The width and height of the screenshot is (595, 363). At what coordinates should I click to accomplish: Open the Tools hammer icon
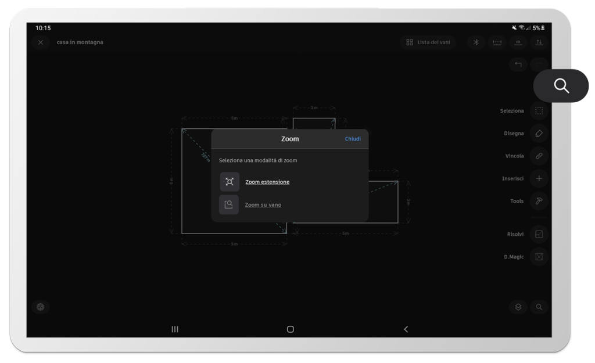pos(539,201)
